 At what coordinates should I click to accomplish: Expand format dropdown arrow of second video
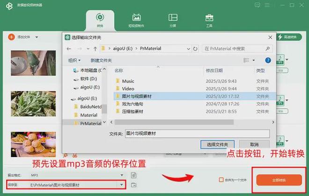coord(287,100)
